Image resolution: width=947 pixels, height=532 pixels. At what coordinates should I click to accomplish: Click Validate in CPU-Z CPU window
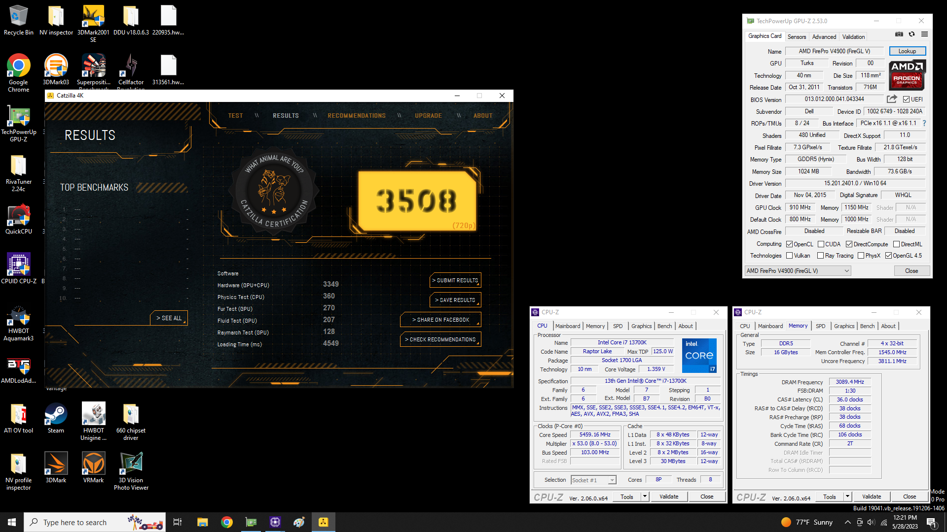pos(668,497)
